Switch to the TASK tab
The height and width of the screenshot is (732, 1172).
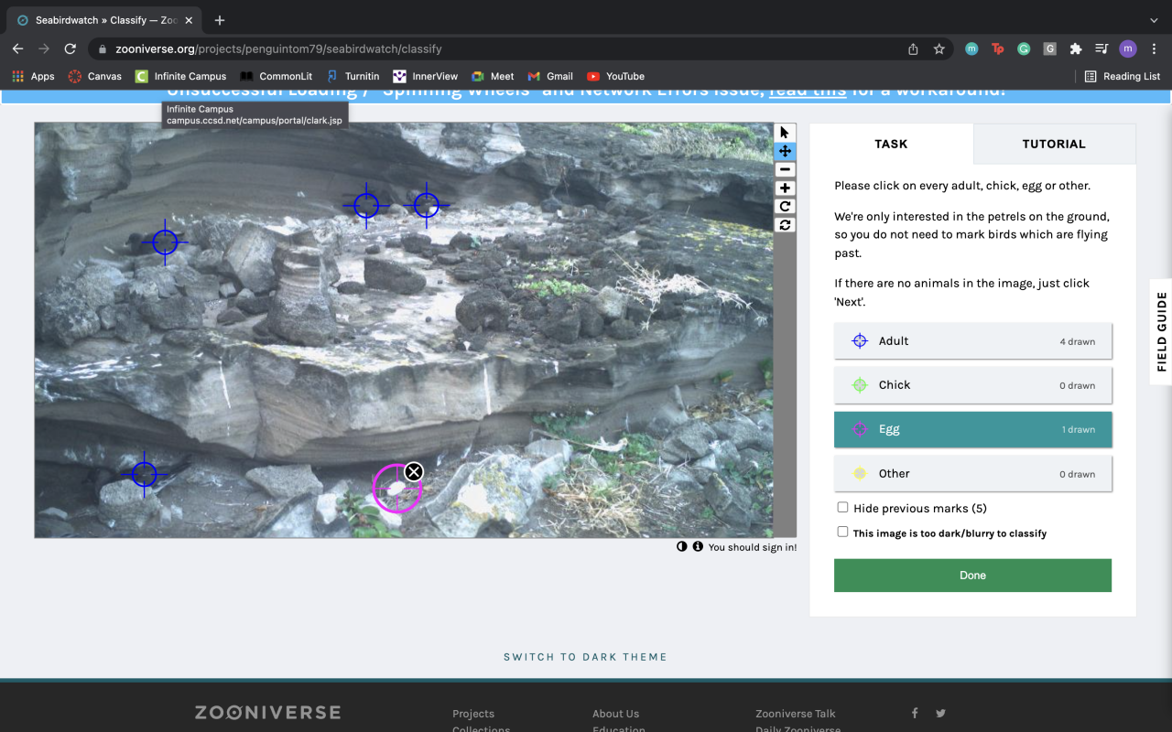[891, 144]
